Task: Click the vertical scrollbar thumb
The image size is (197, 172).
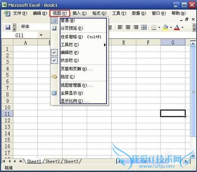Action: 193,92
